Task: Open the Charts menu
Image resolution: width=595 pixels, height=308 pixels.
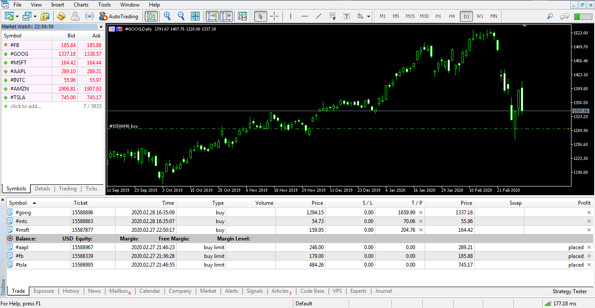Action: coord(81,5)
